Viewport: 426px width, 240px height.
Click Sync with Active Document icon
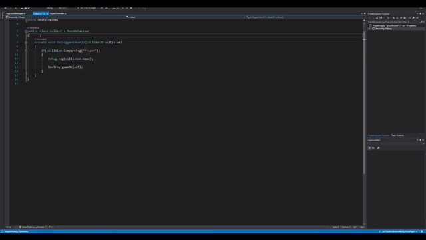tap(393, 18)
